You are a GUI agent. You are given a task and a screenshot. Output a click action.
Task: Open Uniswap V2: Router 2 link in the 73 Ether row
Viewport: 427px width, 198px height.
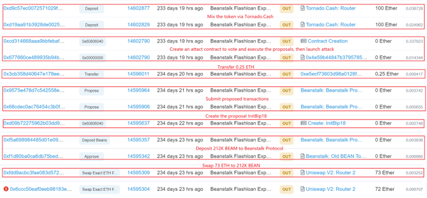(x=330, y=173)
